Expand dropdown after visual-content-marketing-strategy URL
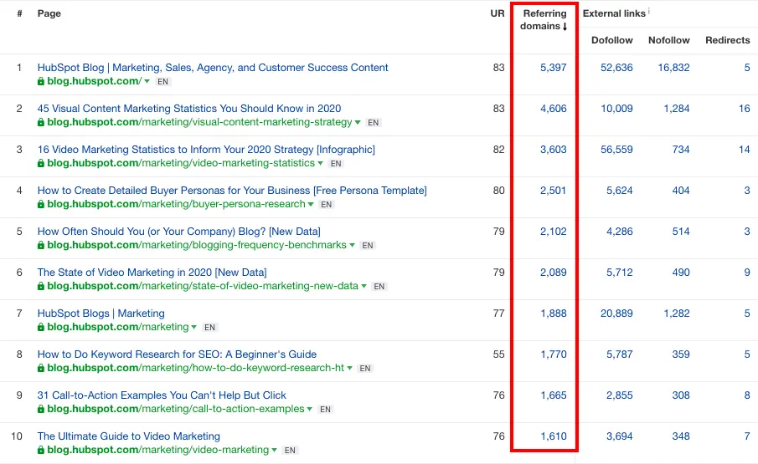758x464 pixels. point(358,123)
